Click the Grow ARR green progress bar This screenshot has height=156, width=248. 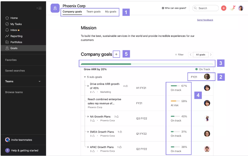click(106, 64)
